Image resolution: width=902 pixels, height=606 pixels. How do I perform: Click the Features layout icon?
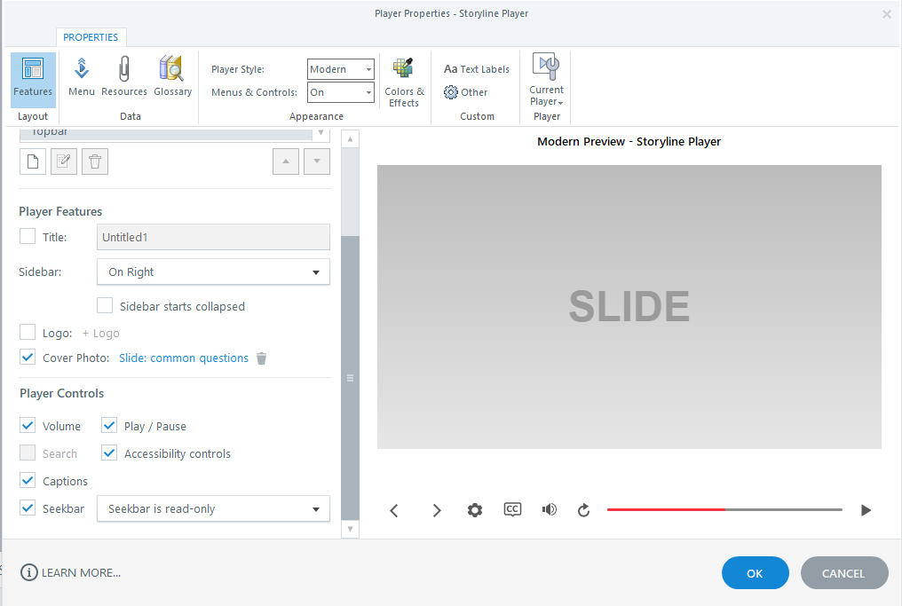point(33,77)
